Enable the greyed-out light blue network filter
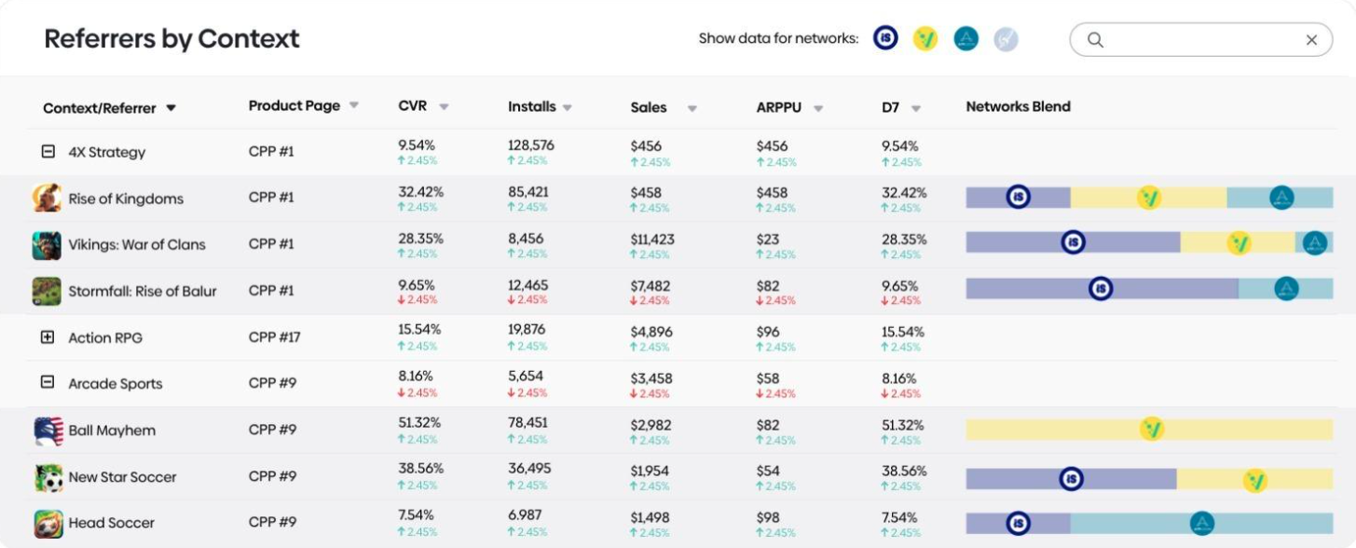The image size is (1356, 548). (x=1006, y=39)
